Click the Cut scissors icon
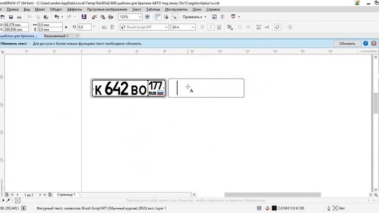The width and height of the screenshot is (379, 213). 30,17
